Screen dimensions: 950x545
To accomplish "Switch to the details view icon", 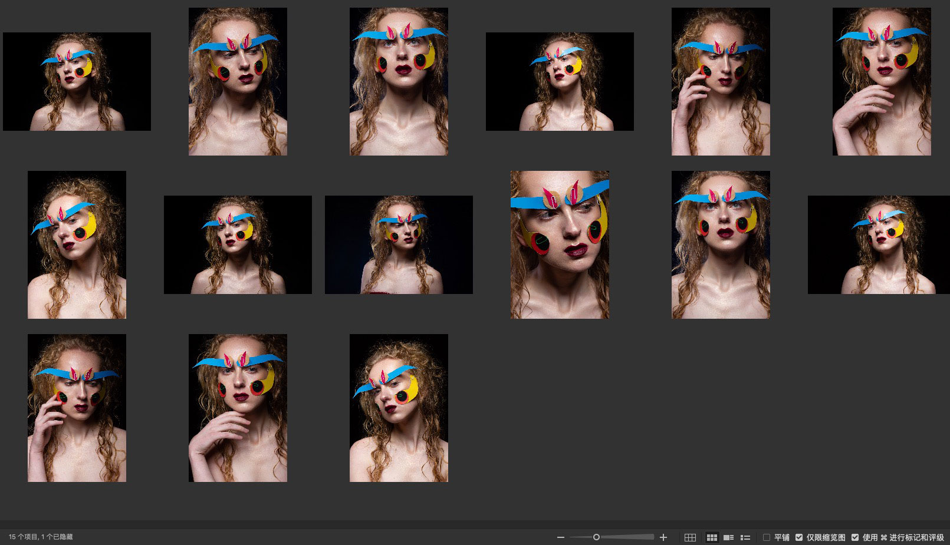I will point(729,537).
